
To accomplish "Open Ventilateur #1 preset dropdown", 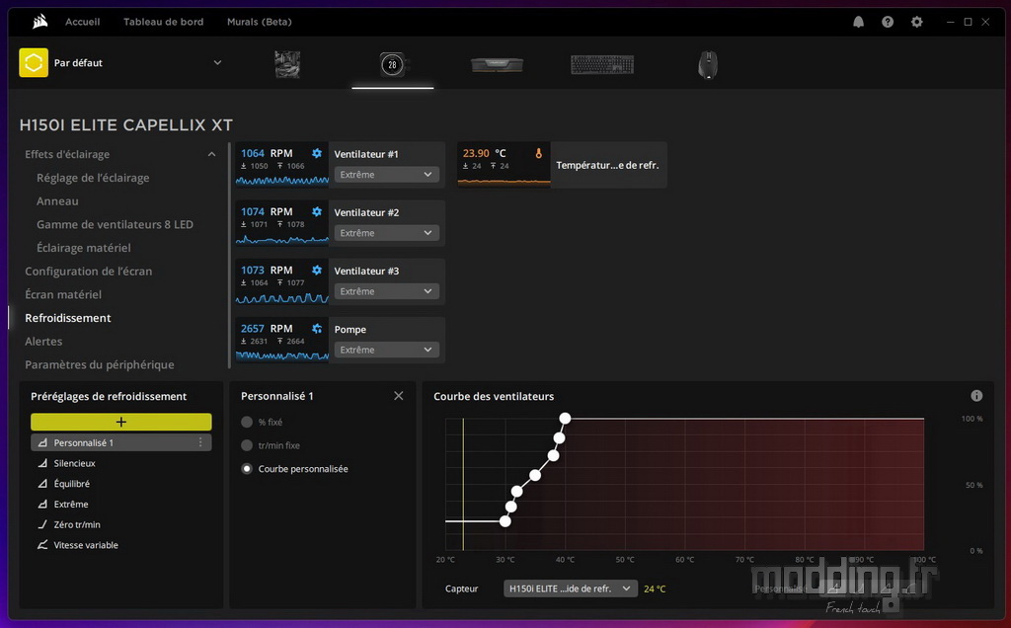I will pyautogui.click(x=386, y=175).
